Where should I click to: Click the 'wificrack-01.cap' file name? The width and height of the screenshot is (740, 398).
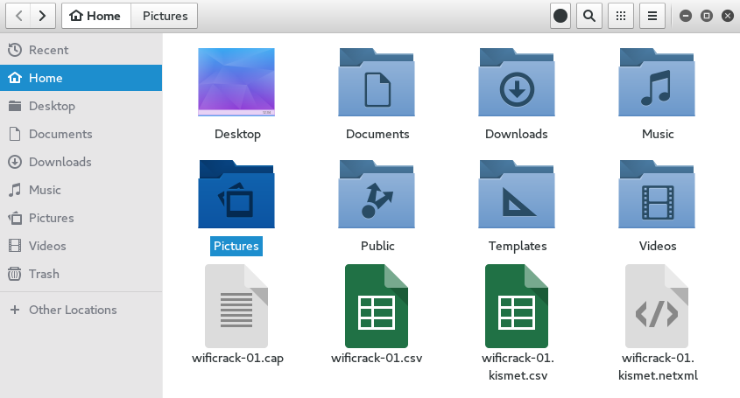pos(237,359)
